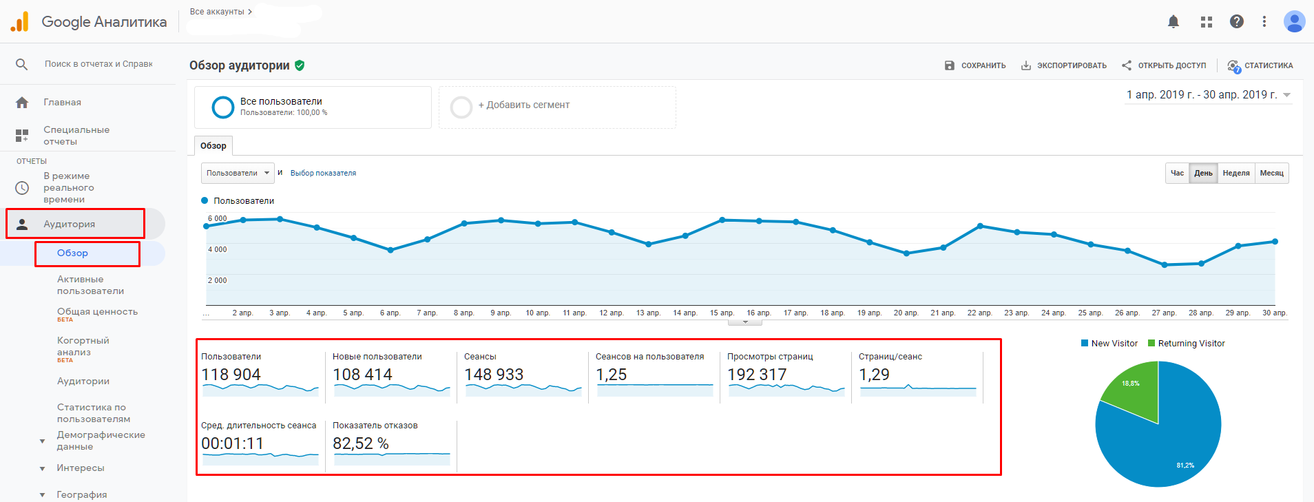Open the date range picker dropdown
This screenshot has height=502, width=1314.
(x=1209, y=95)
